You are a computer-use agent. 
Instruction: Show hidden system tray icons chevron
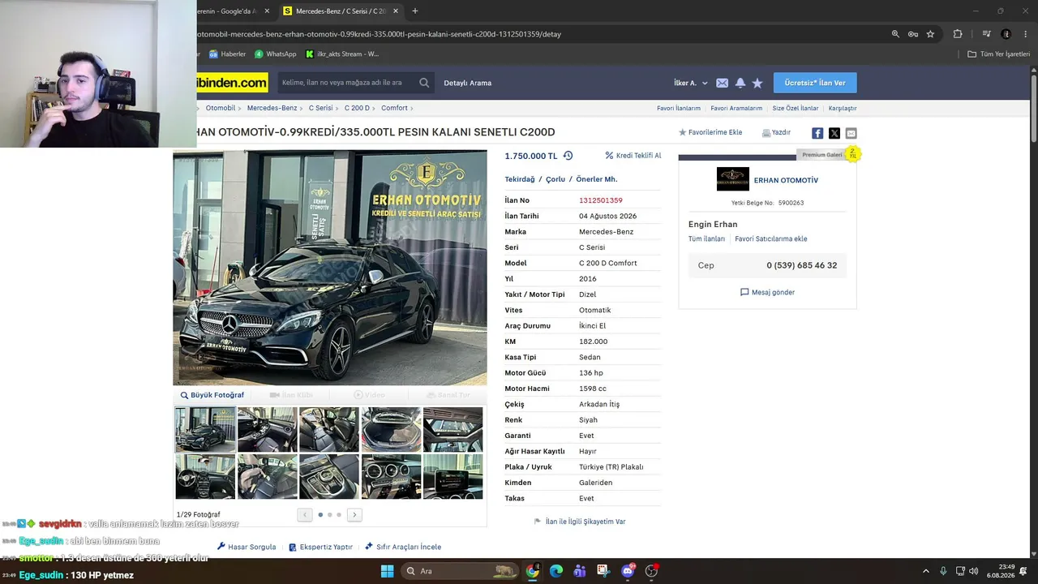pyautogui.click(x=926, y=571)
